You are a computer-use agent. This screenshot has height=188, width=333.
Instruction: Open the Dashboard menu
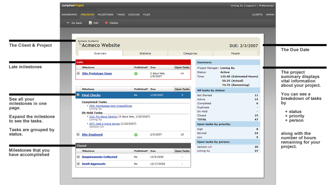69,15
